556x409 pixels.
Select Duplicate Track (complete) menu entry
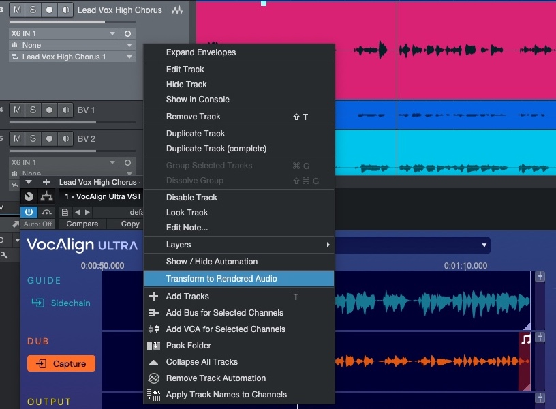pos(216,149)
